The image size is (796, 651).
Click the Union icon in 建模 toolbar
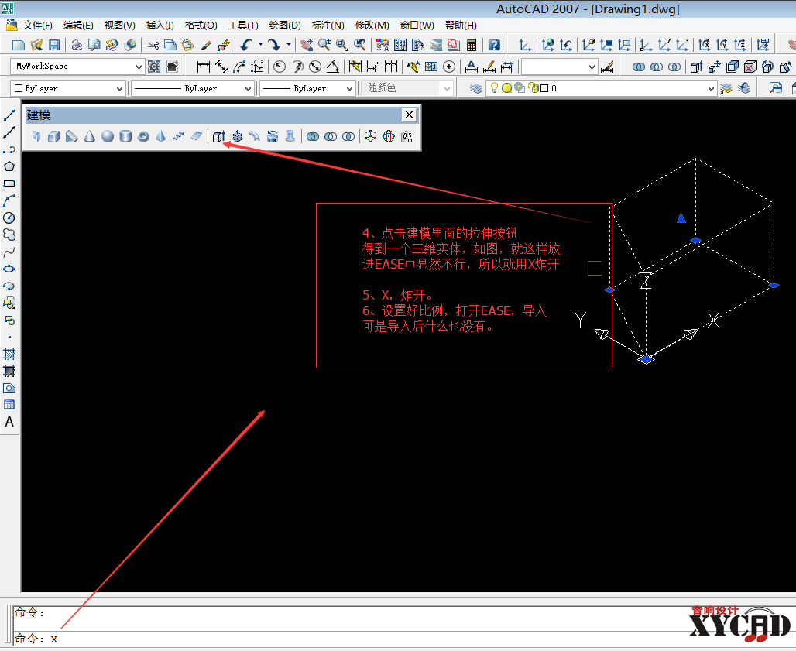pos(313,136)
